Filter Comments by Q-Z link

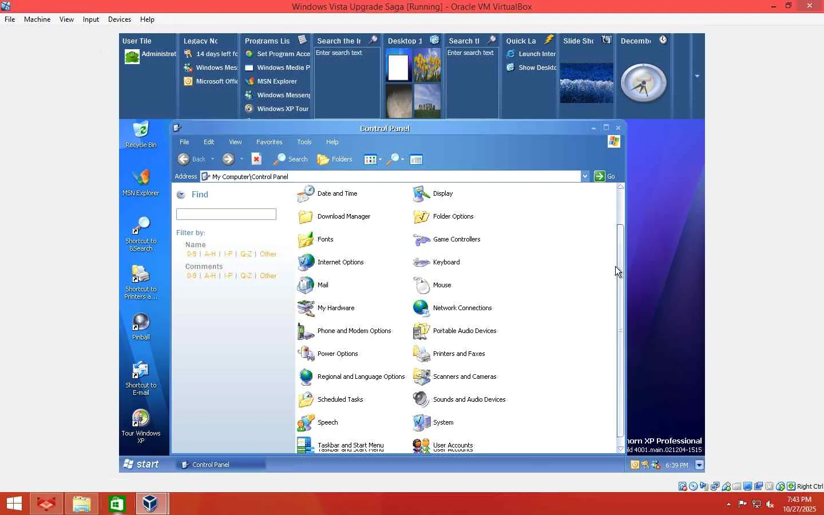click(246, 276)
